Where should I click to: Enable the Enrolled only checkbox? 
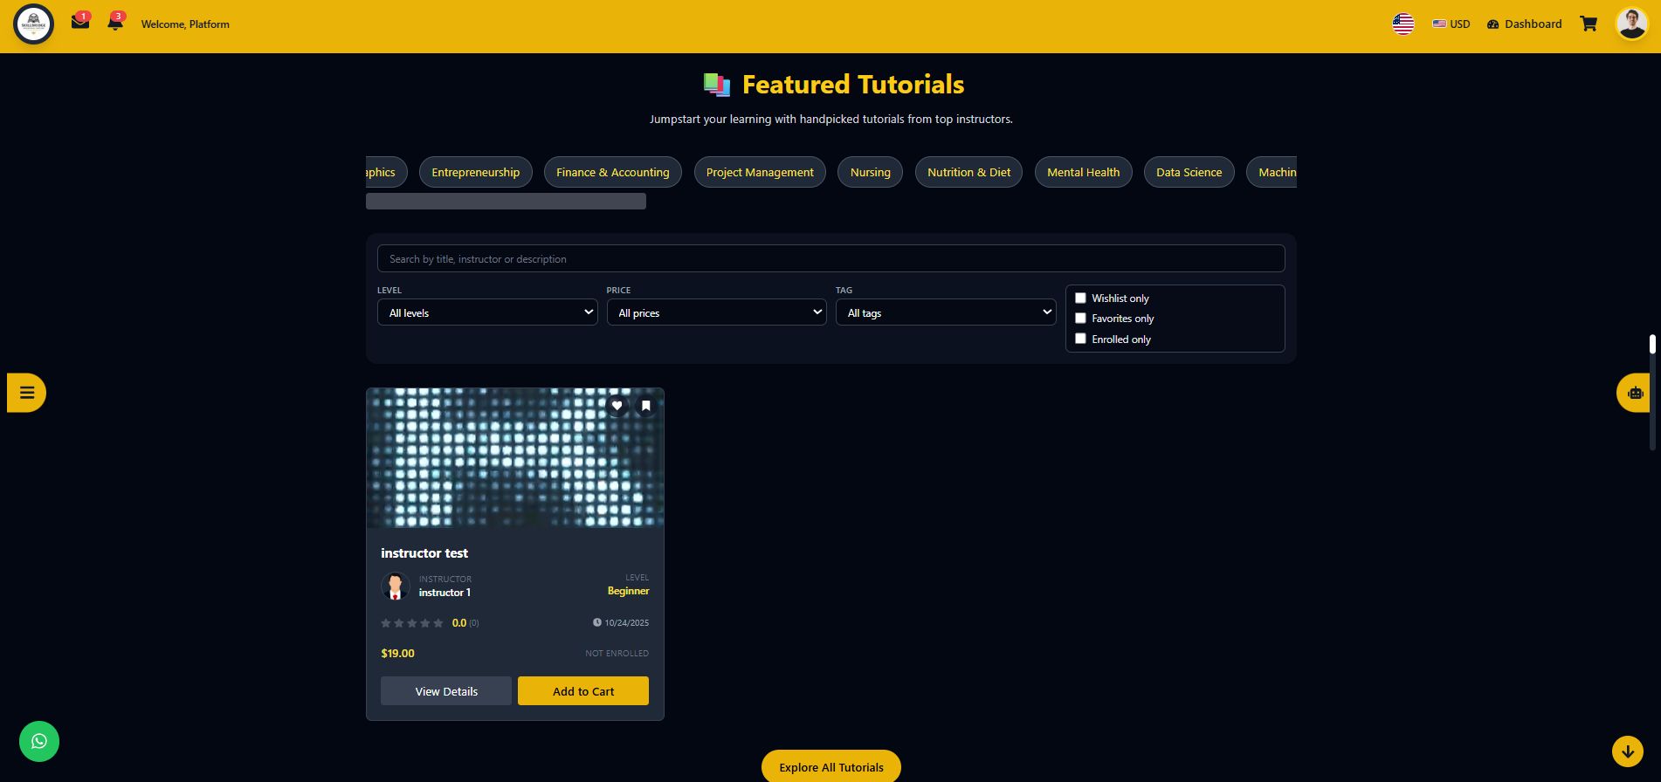[x=1080, y=339]
